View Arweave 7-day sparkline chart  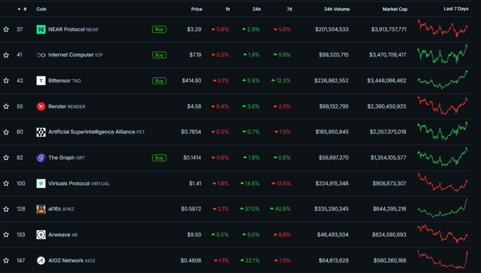442,234
